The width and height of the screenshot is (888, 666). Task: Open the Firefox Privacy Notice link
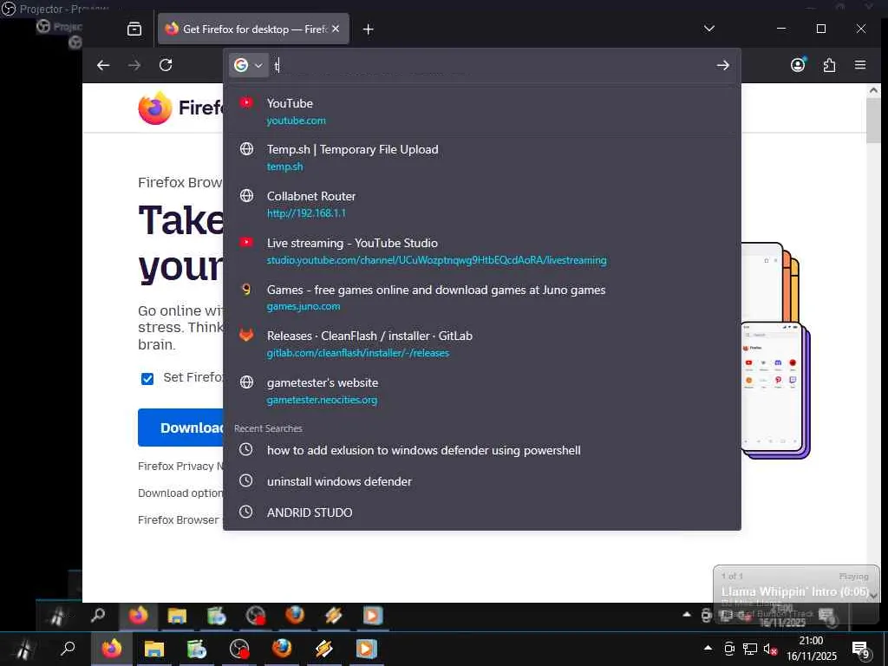coord(180,466)
